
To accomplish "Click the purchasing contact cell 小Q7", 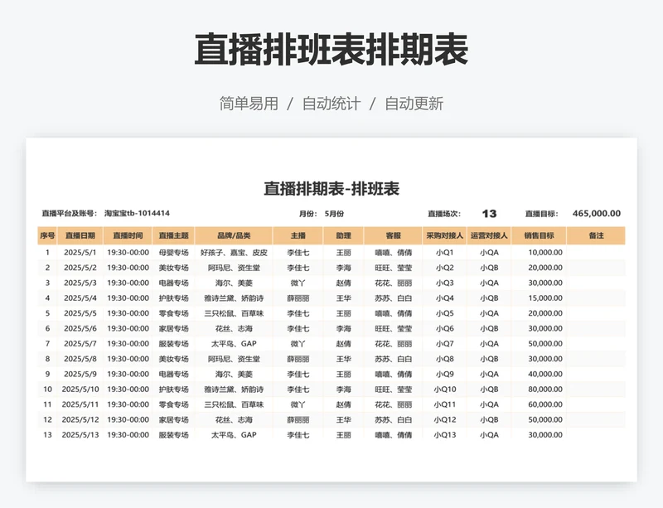I will pyautogui.click(x=444, y=344).
